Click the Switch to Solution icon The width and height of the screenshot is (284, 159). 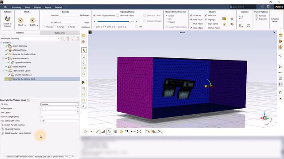click(x=8, y=19)
